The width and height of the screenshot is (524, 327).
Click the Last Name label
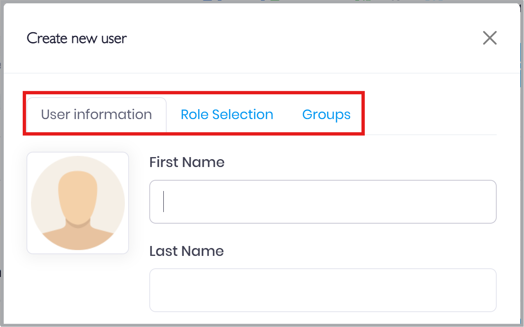pyautogui.click(x=187, y=251)
